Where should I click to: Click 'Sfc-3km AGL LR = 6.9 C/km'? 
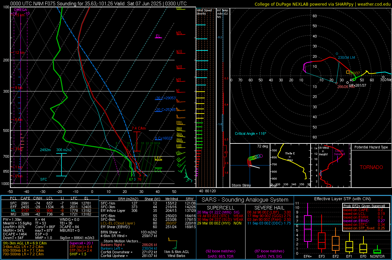(x=25, y=243)
